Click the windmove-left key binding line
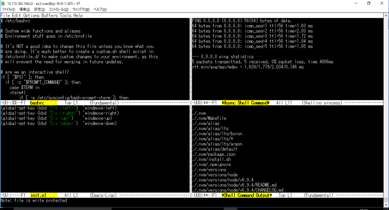This screenshot has height=210, width=389. pos(59,108)
